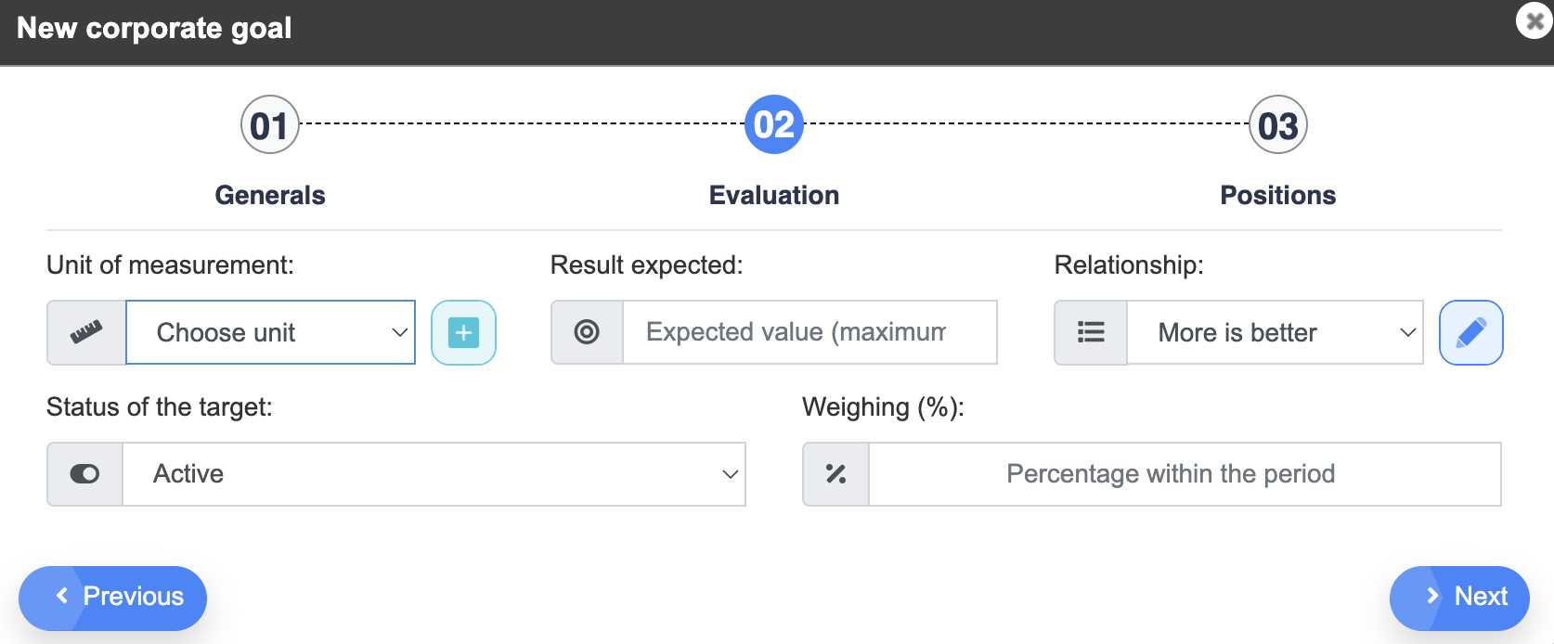
Task: Close the New corporate goal dialog
Action: [1535, 20]
